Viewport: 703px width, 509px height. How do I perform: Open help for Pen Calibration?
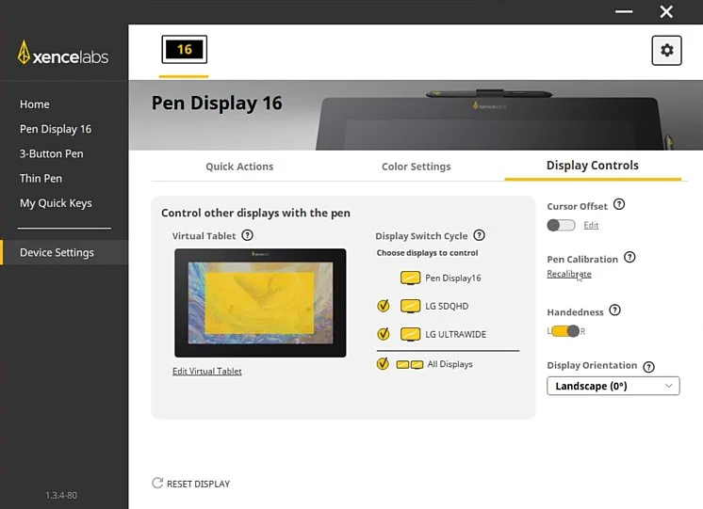tap(629, 258)
